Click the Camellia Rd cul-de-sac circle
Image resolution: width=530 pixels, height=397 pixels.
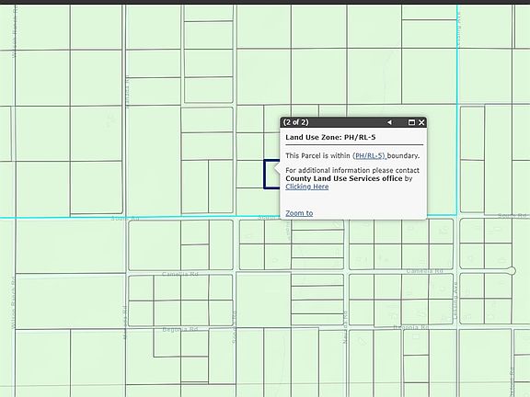click(x=512, y=271)
